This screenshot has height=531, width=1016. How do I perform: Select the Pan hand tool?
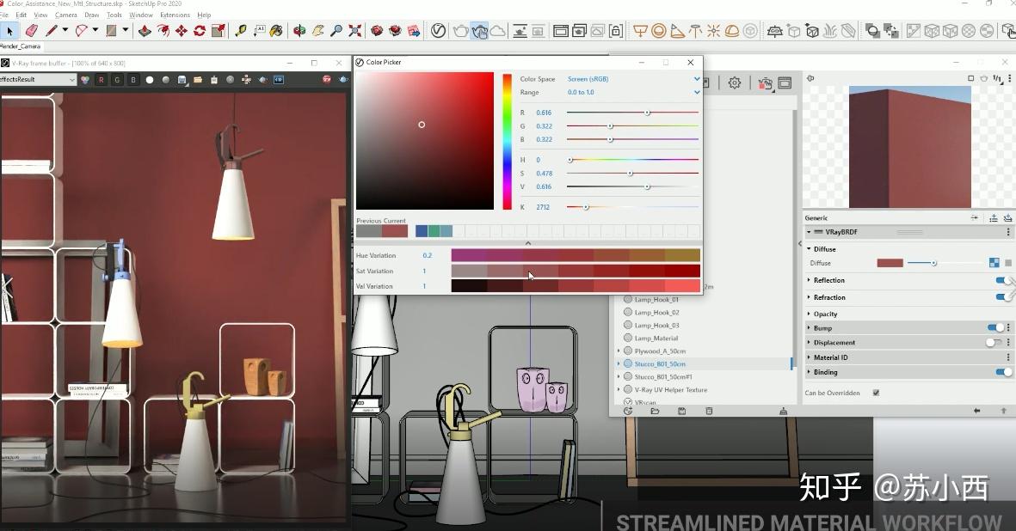tap(317, 30)
